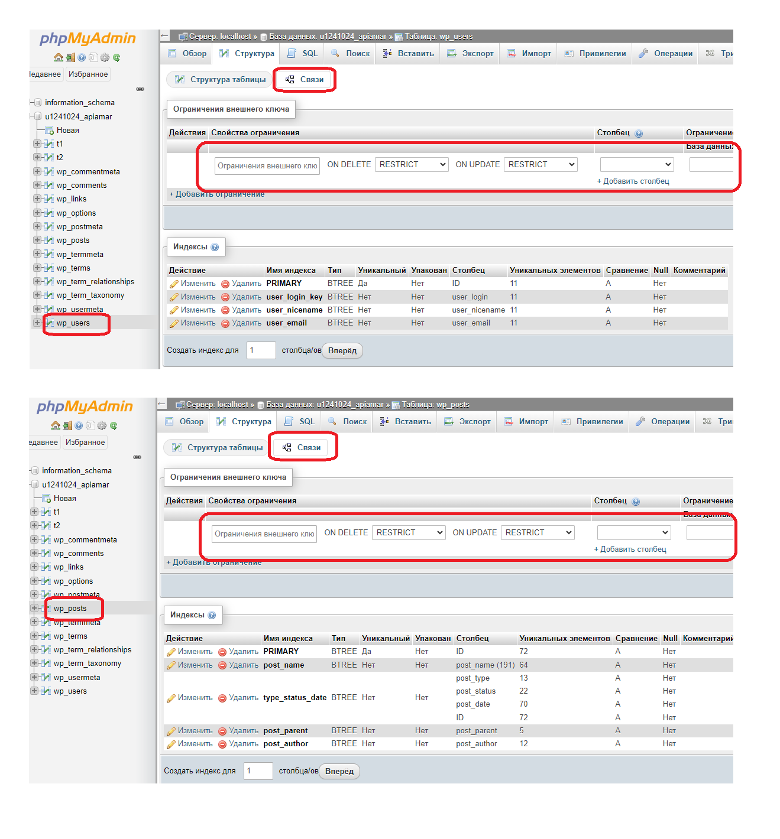
Task: Open the SQL tab in wp_users view
Action: coord(303,54)
